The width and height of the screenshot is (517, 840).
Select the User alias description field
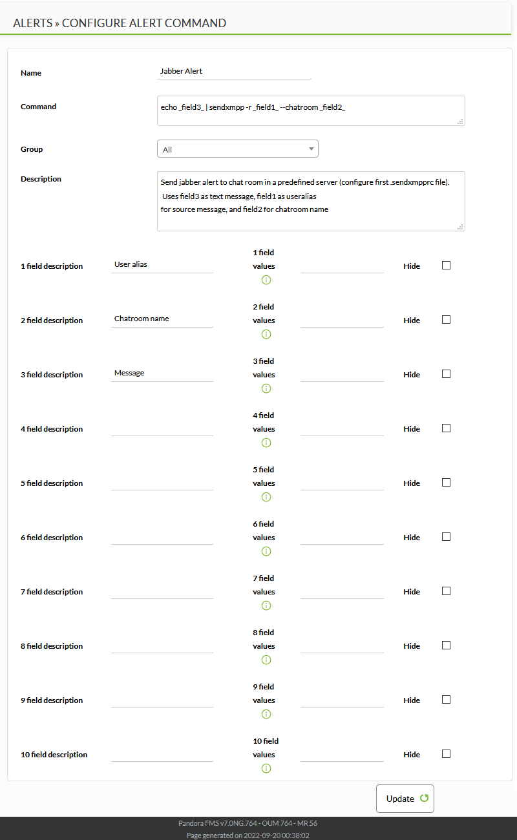coord(162,264)
